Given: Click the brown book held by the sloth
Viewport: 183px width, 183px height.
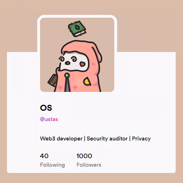Looking at the screenshot, I should click(52, 80).
